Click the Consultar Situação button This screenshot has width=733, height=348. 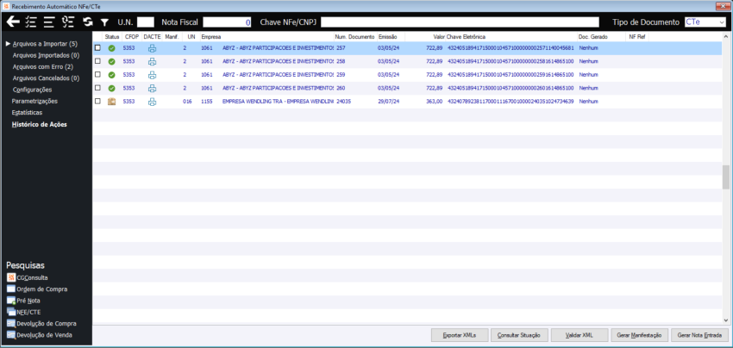519,335
